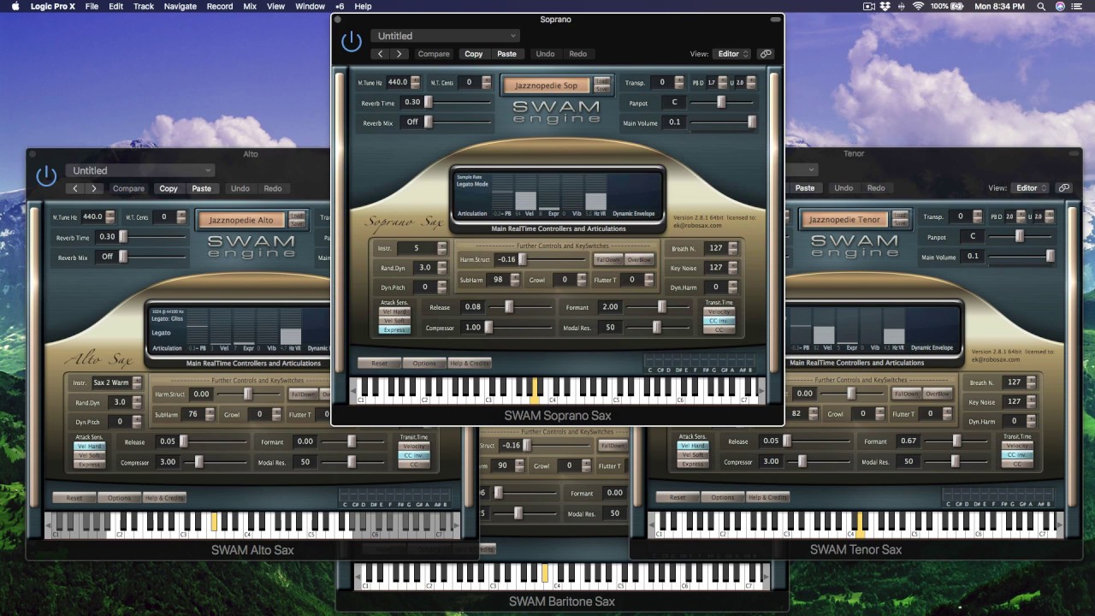Click the Panpot slider in Tenor window
The width and height of the screenshot is (1095, 616).
1020,236
